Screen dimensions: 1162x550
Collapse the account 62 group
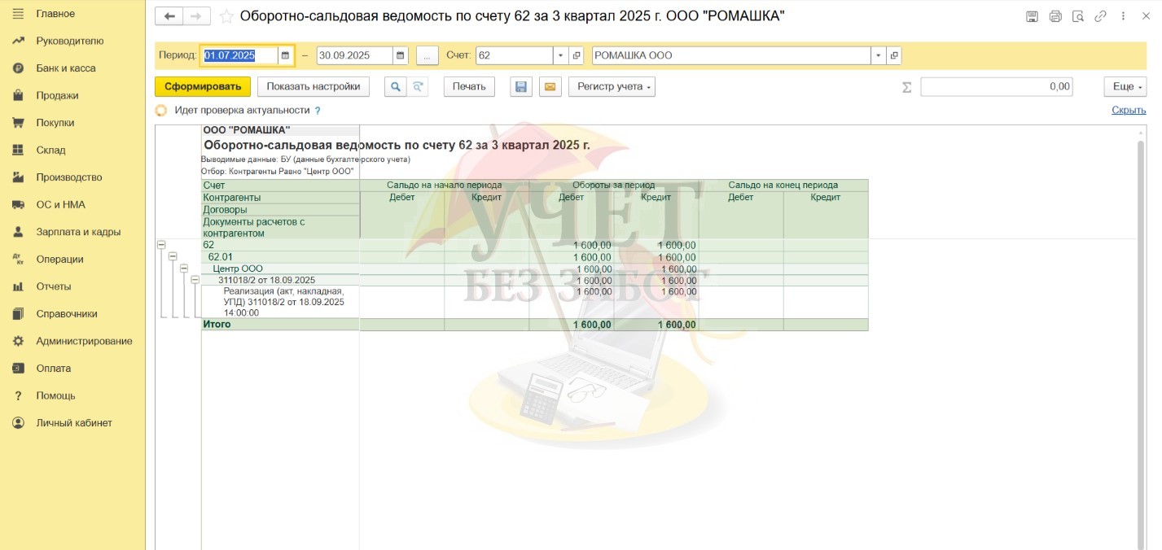161,245
